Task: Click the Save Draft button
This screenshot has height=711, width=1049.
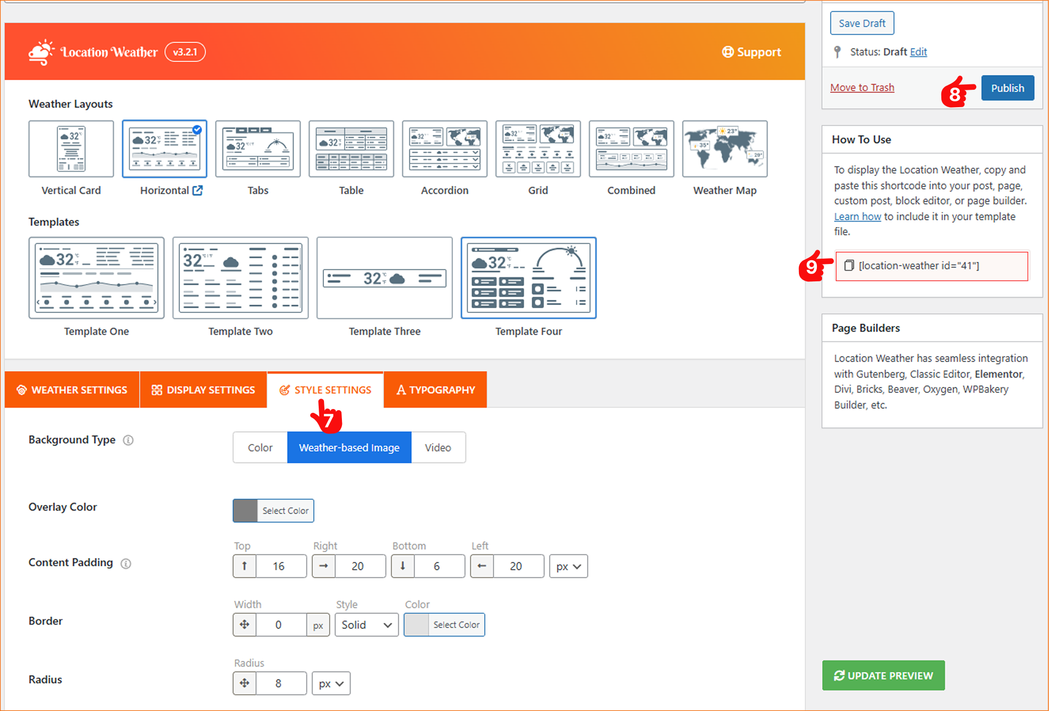Action: 862,23
